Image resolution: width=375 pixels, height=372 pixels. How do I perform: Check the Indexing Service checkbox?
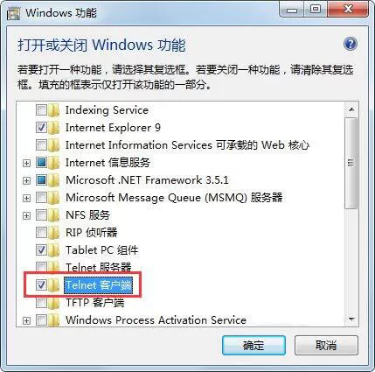tap(41, 110)
